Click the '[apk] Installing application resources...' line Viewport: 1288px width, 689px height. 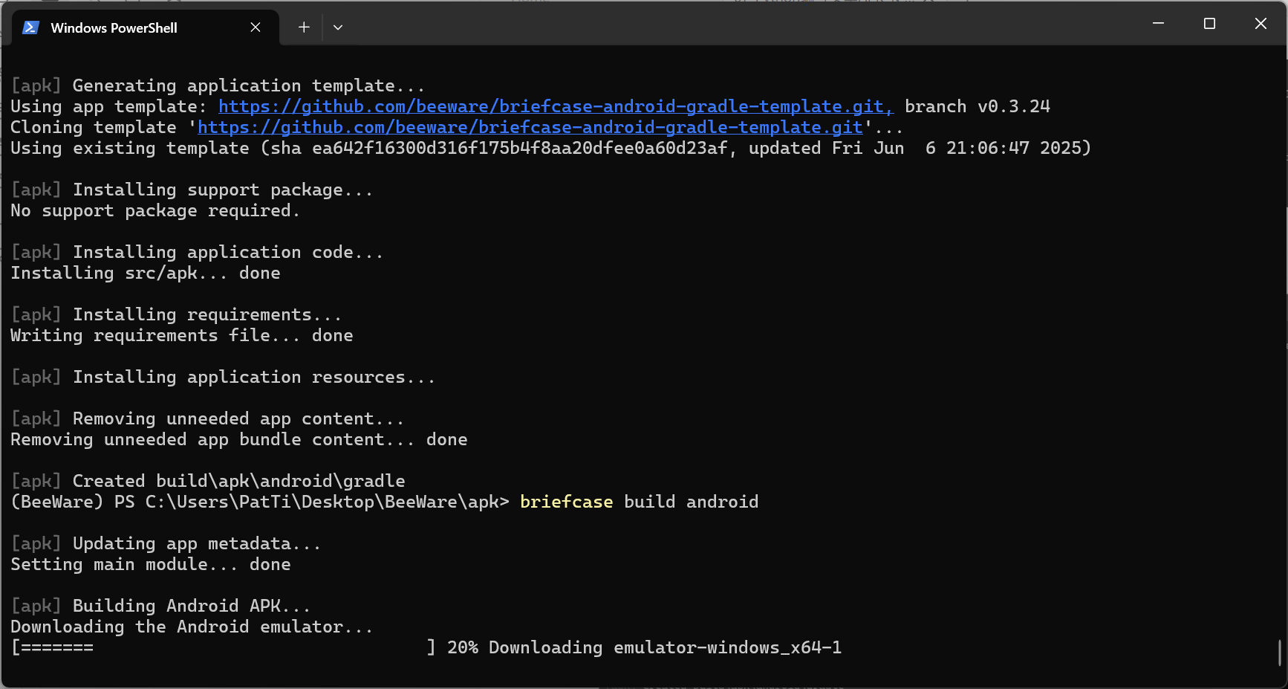tap(223, 378)
